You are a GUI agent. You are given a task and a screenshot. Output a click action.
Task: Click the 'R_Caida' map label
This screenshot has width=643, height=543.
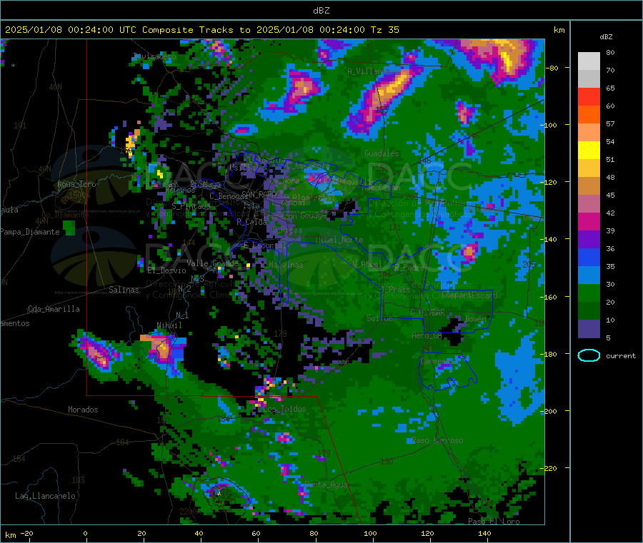pos(251,222)
